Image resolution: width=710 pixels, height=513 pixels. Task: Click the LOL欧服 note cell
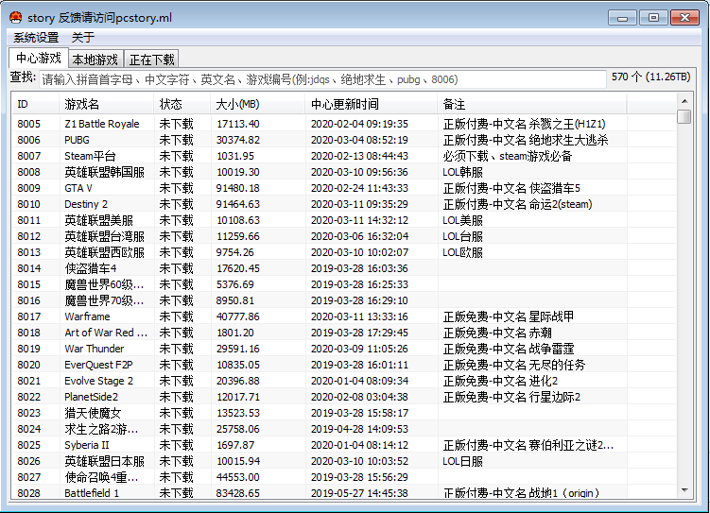[x=462, y=252]
